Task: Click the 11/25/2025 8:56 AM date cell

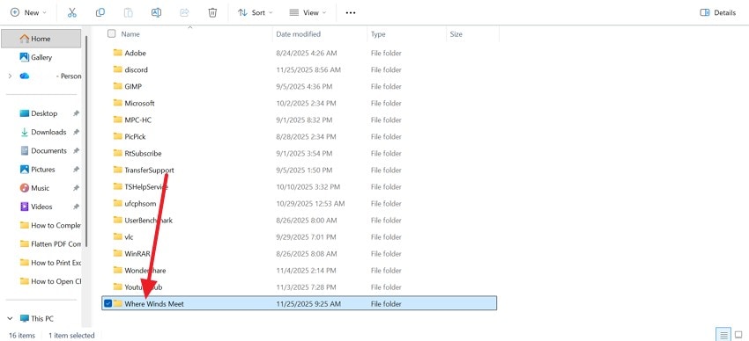Action: point(308,69)
